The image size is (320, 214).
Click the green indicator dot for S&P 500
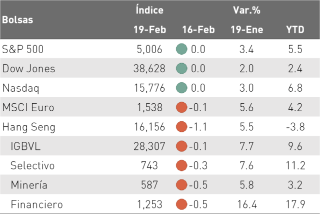(x=181, y=49)
